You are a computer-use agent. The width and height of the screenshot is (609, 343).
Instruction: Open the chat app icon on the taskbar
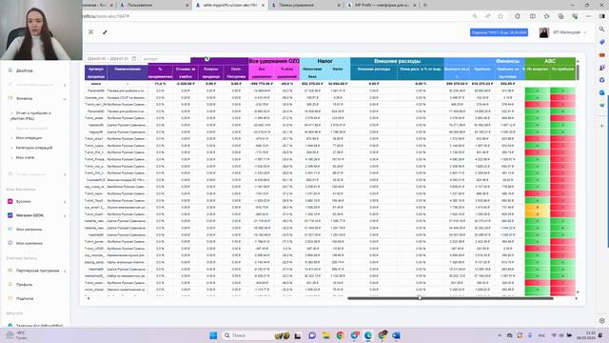(312, 335)
